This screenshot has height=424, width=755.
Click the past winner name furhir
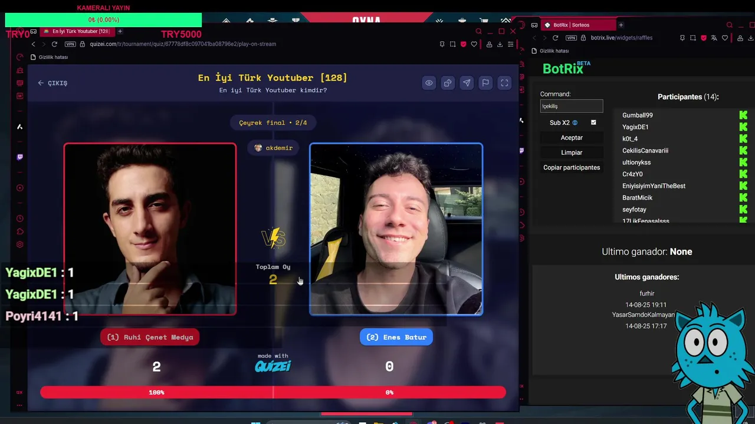click(x=646, y=293)
